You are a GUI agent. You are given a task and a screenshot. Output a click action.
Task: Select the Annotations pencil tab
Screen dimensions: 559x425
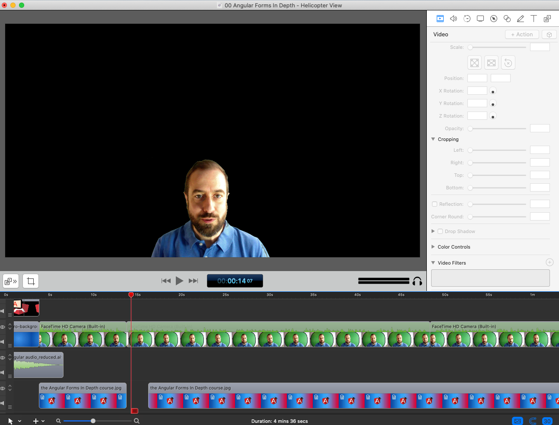[x=521, y=19]
